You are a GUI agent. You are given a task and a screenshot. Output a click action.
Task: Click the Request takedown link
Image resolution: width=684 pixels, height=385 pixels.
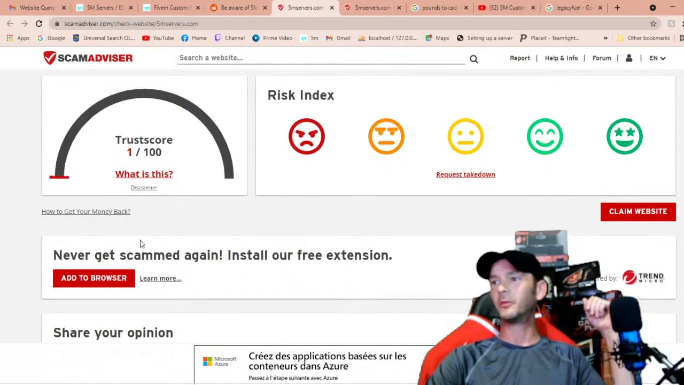pyautogui.click(x=465, y=174)
